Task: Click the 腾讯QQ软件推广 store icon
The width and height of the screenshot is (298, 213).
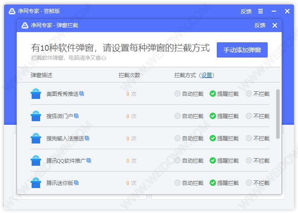Action: tap(36, 160)
